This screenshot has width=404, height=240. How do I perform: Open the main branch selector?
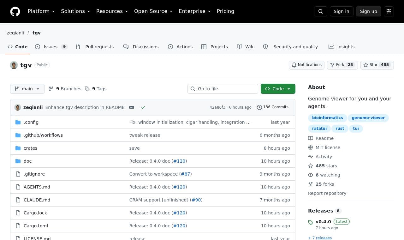pyautogui.click(x=27, y=89)
